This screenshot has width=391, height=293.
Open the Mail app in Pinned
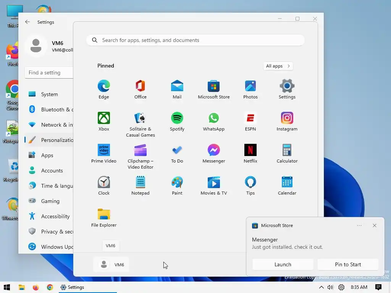pyautogui.click(x=177, y=89)
